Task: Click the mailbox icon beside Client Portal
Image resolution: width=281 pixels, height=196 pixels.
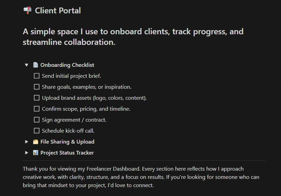Action: click(x=27, y=10)
